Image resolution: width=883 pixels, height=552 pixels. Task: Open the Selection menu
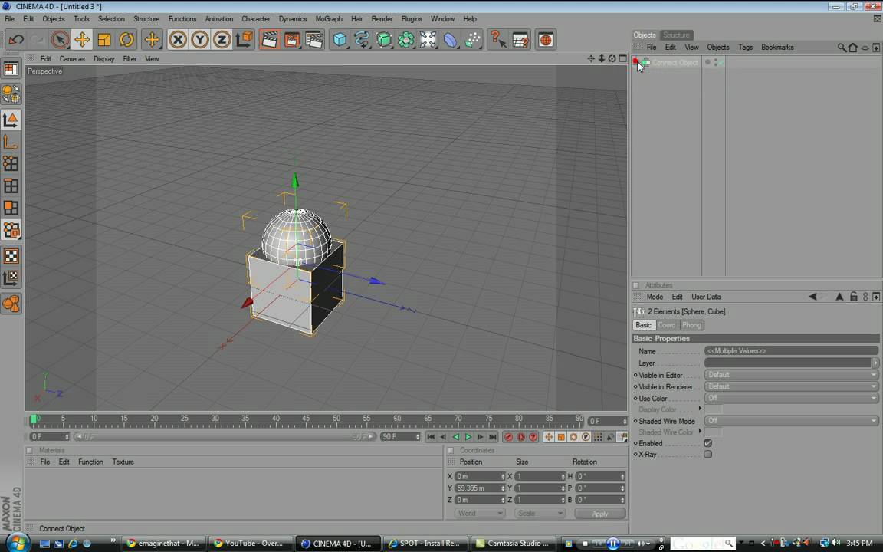111,18
